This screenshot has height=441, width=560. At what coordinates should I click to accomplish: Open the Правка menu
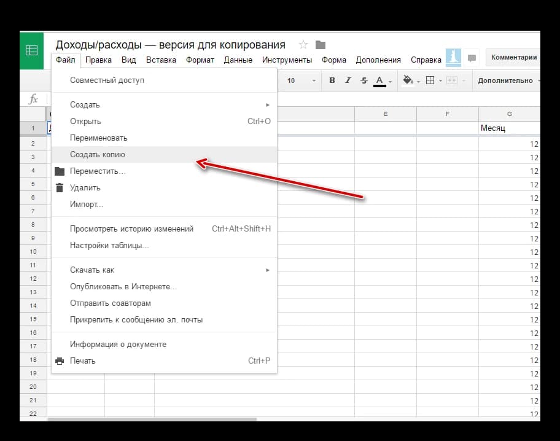pyautogui.click(x=98, y=60)
